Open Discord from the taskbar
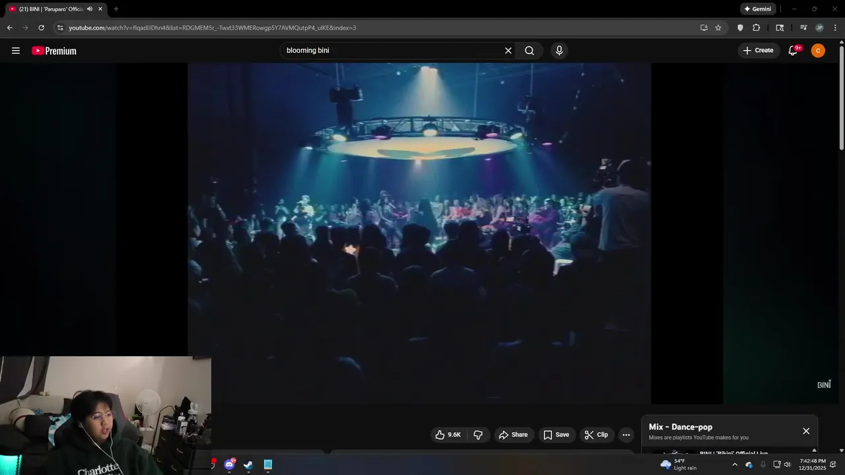 click(x=229, y=464)
